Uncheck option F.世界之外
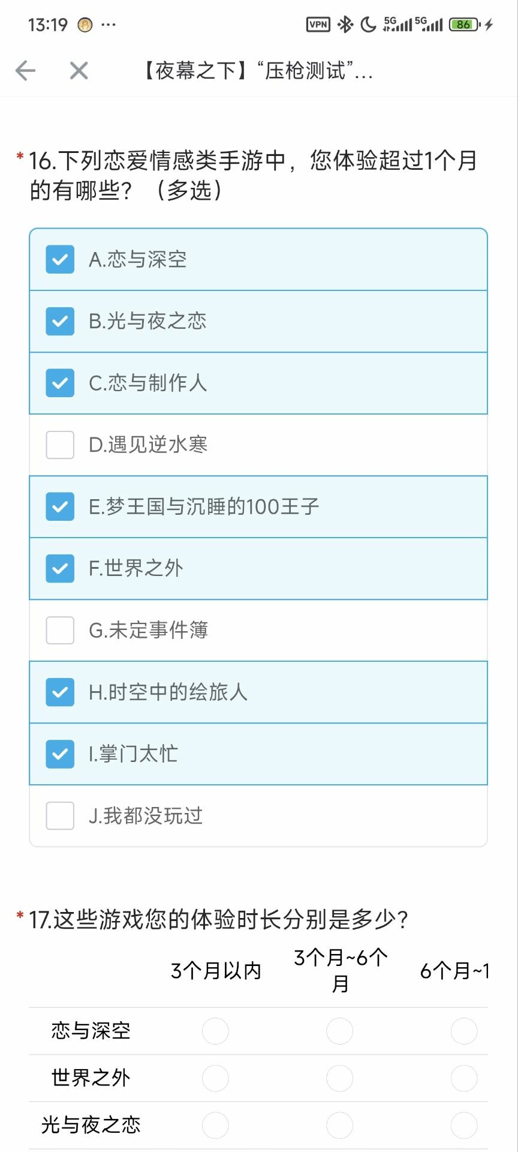518x1152 pixels. pyautogui.click(x=60, y=568)
